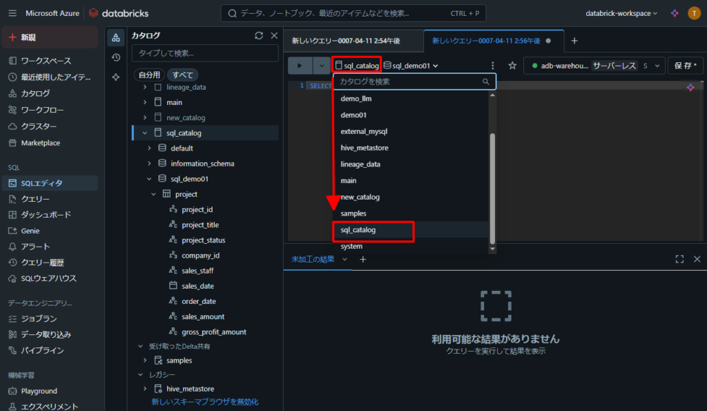The width and height of the screenshot is (707, 411).
Task: Open the hamburger navigation menu
Action: pyautogui.click(x=12, y=13)
